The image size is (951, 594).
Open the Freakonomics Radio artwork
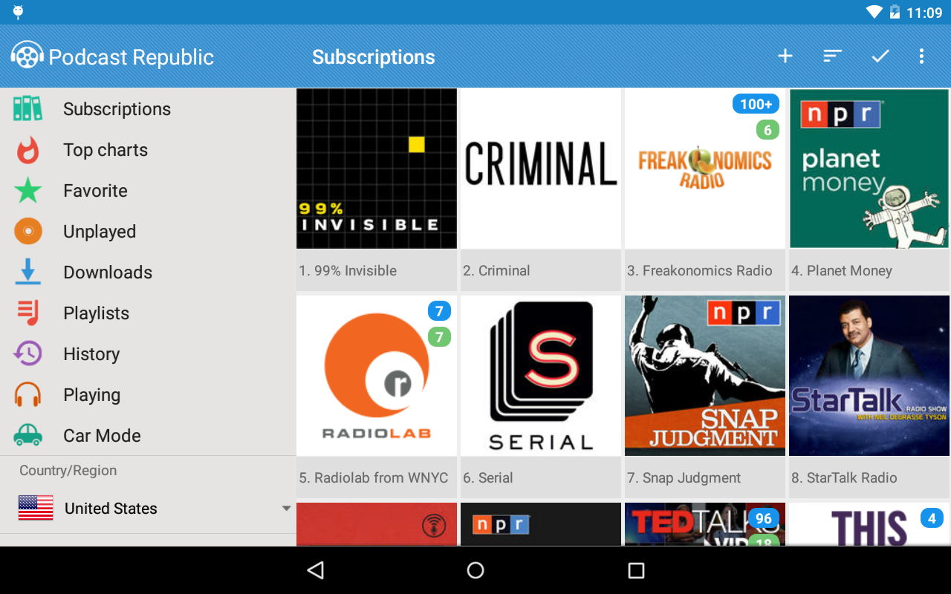click(x=705, y=169)
